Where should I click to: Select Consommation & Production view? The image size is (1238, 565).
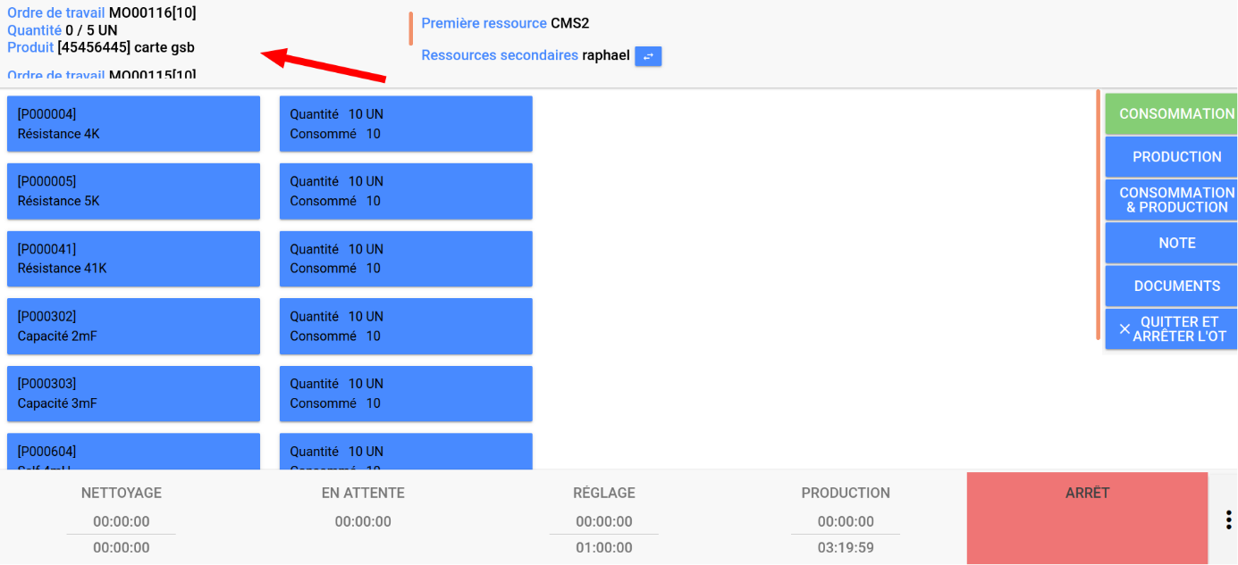[x=1171, y=200]
